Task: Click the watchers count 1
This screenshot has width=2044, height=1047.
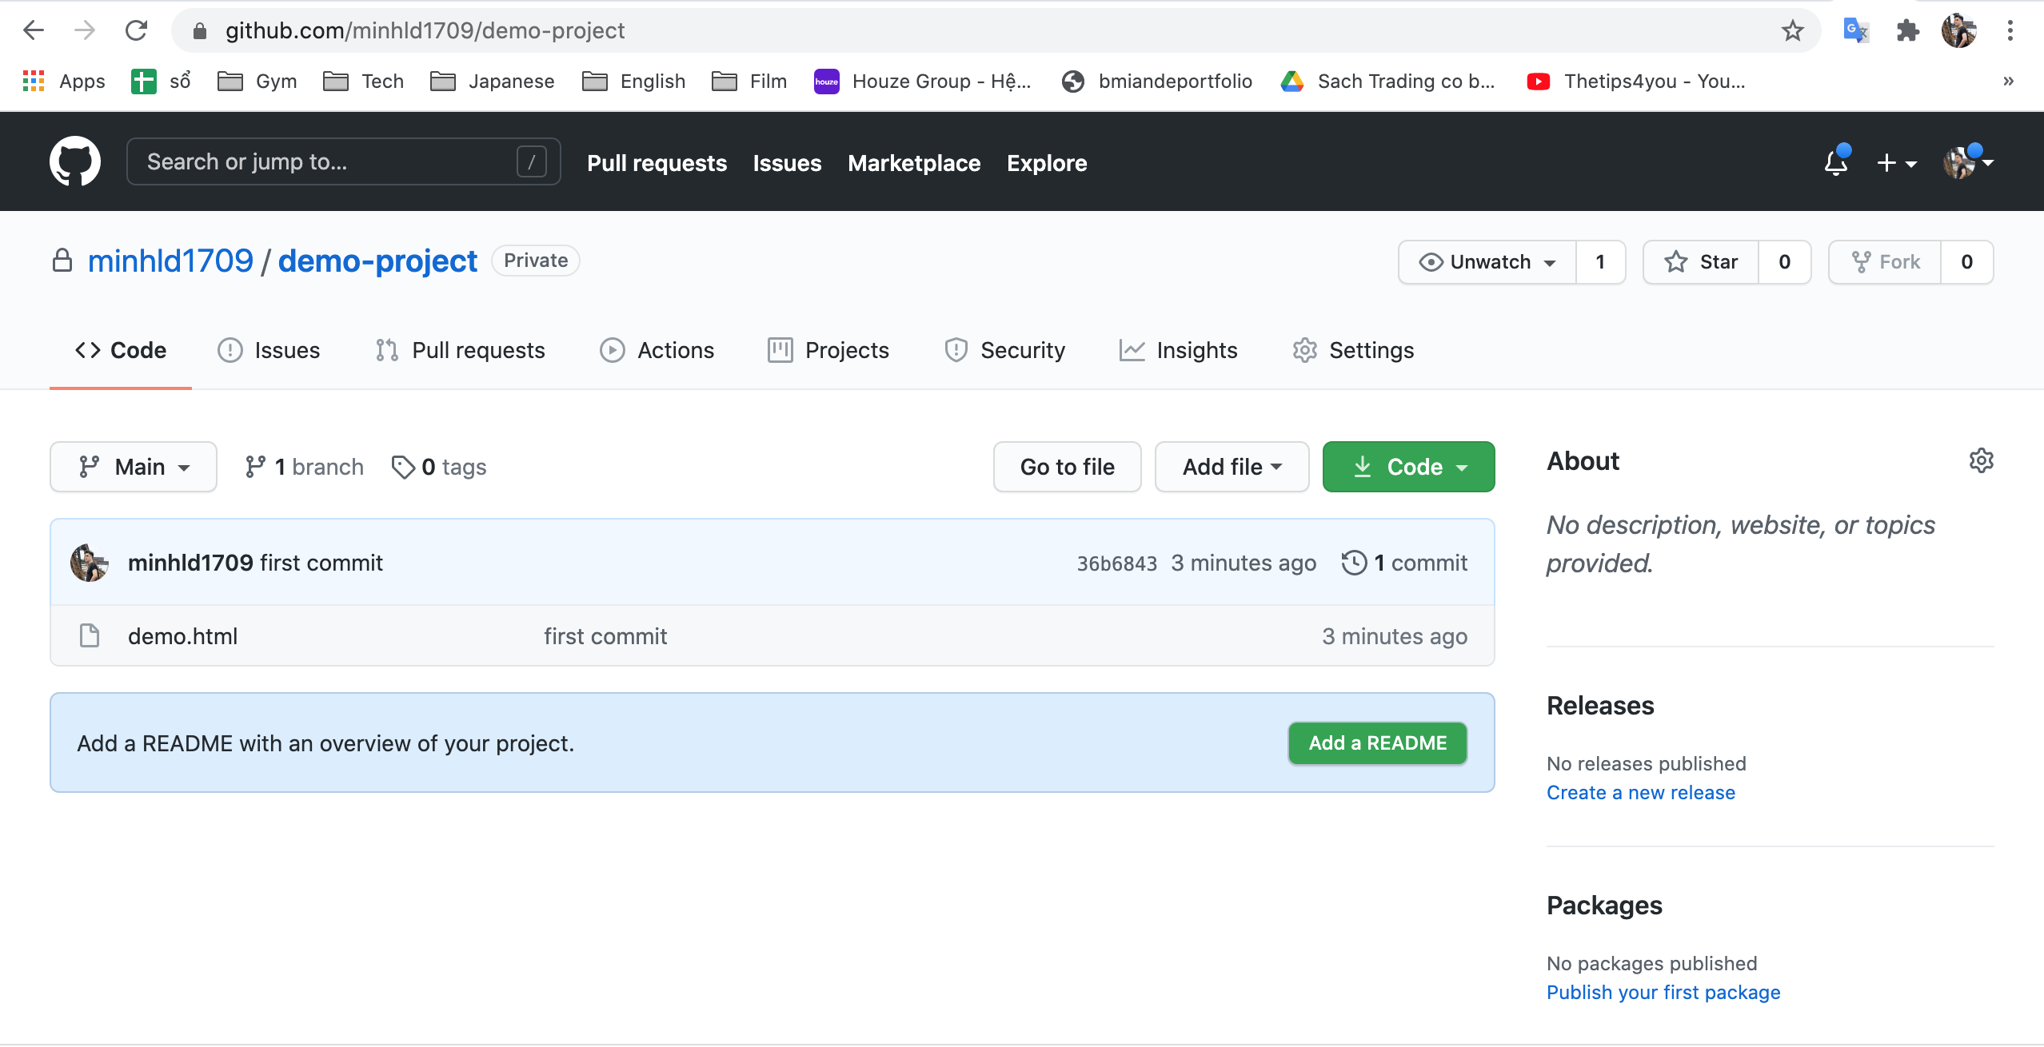Action: [x=1600, y=262]
